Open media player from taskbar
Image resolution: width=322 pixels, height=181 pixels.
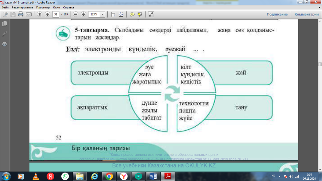(21, 176)
